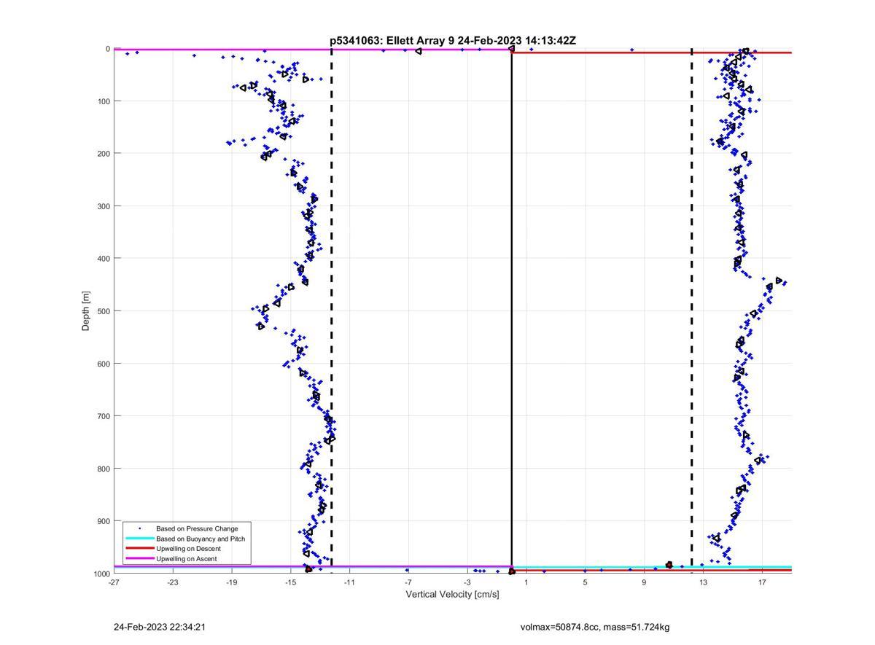Click the x-axis tick label '9'

pyautogui.click(x=645, y=582)
